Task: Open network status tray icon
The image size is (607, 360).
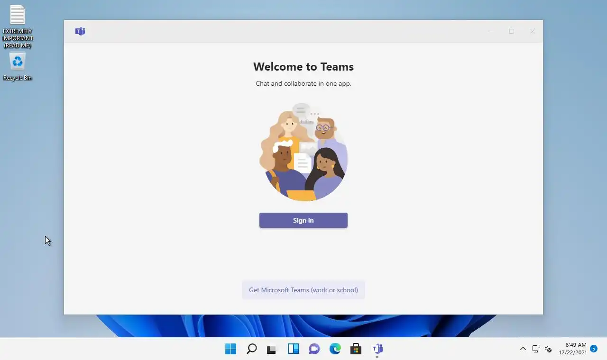Action: pyautogui.click(x=536, y=349)
